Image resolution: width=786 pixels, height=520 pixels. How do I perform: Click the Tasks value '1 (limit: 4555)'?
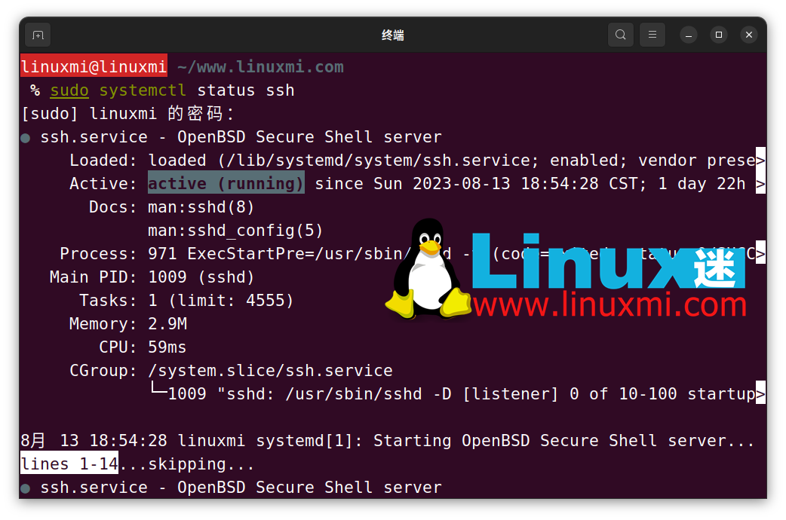[x=220, y=301]
